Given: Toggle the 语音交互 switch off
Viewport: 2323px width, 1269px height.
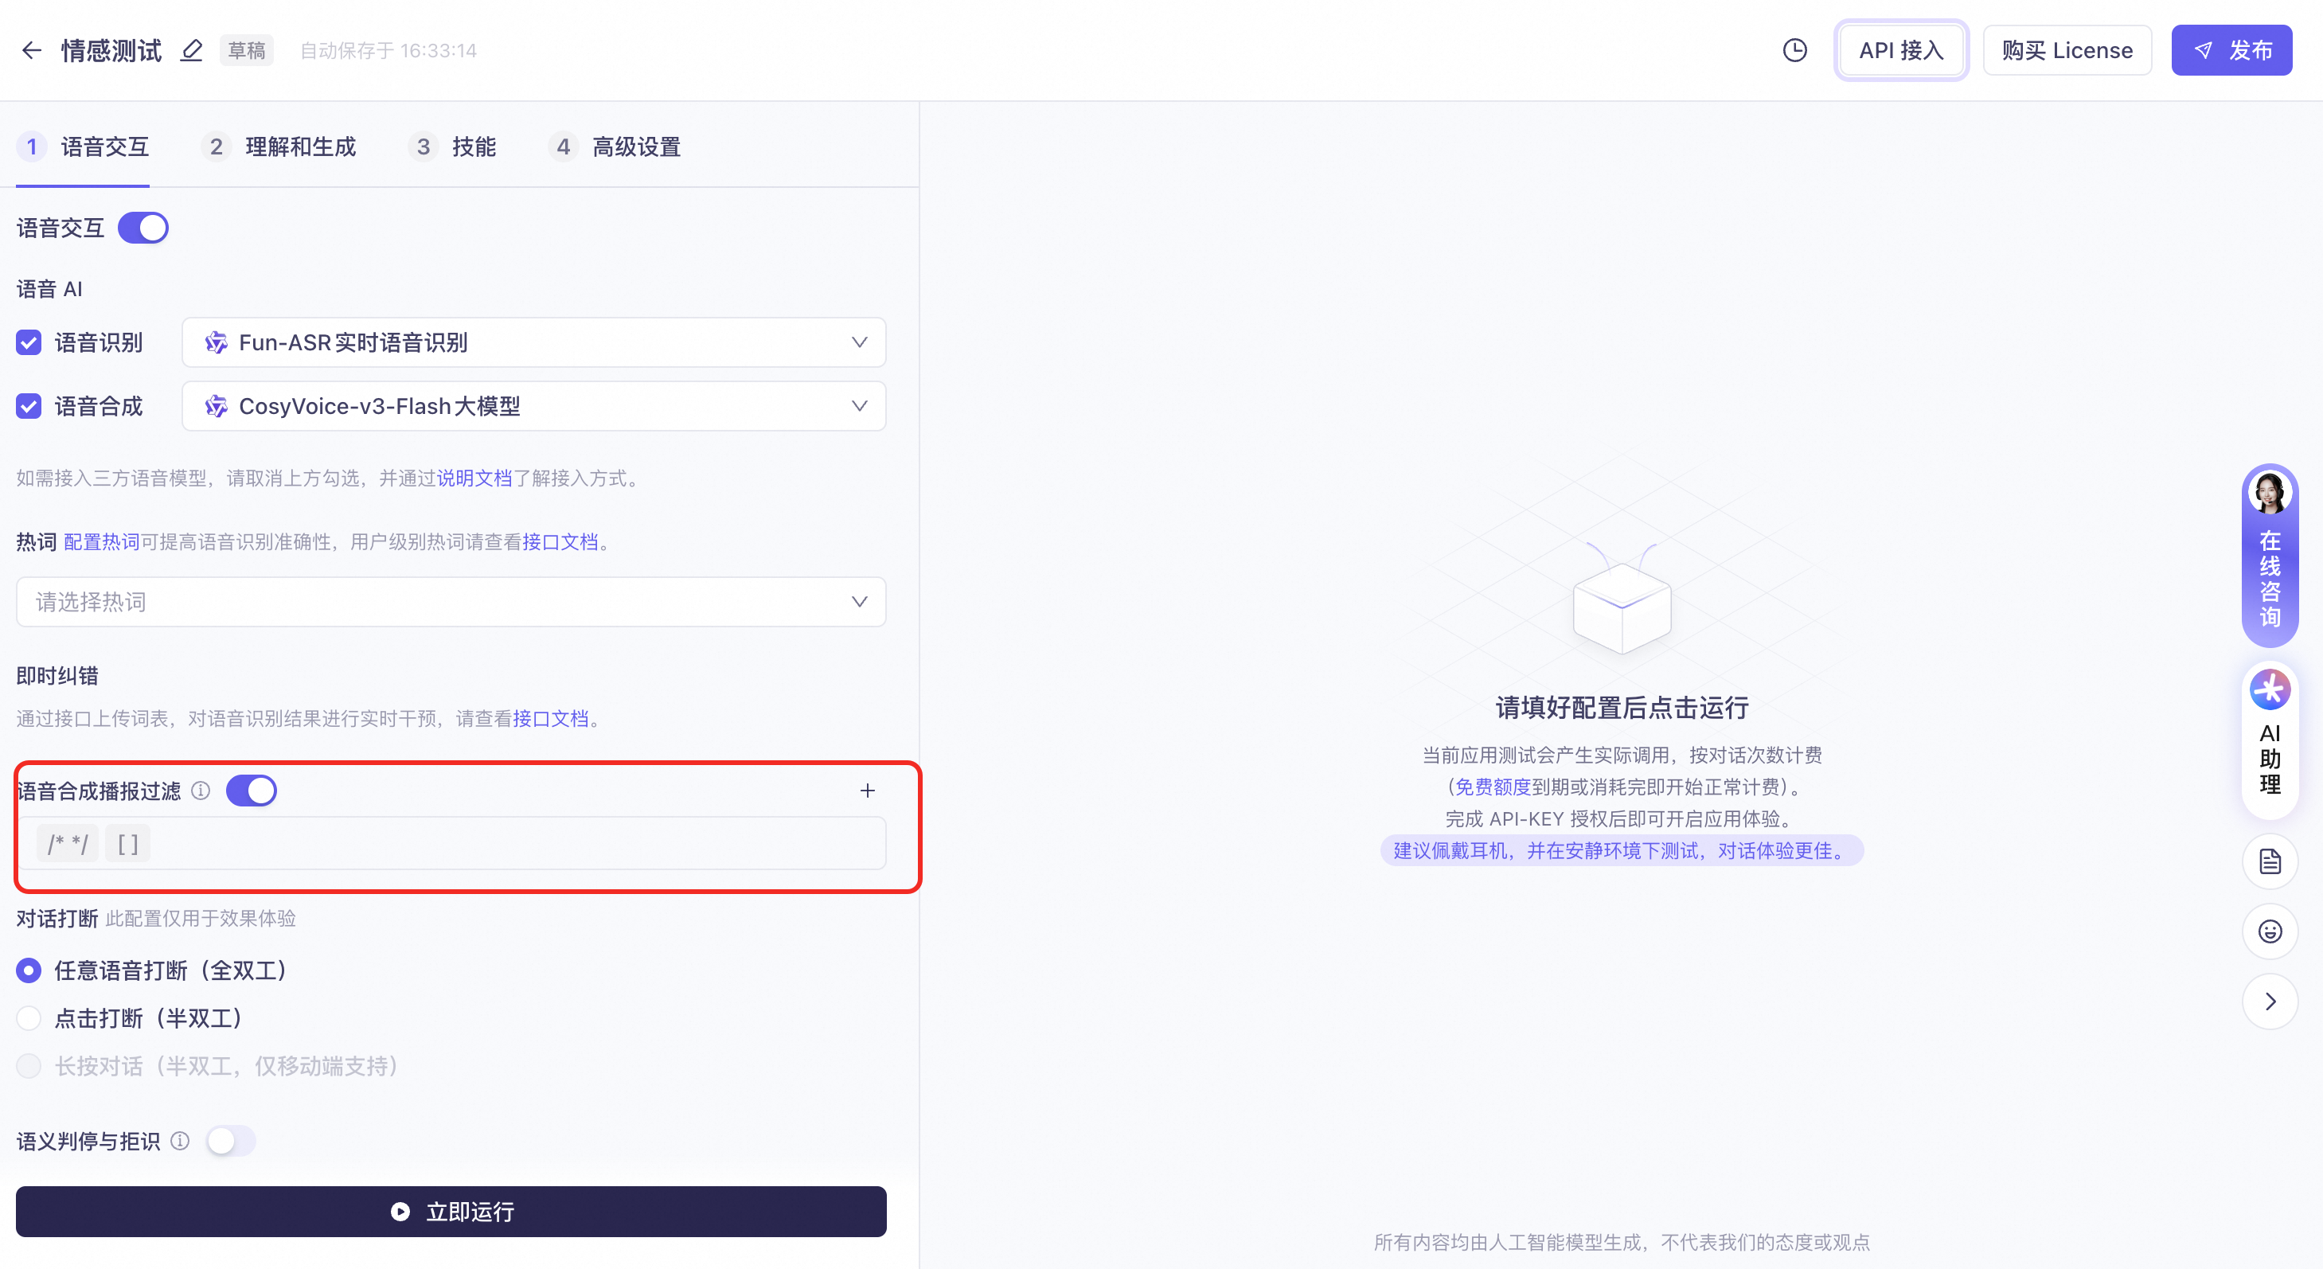Looking at the screenshot, I should tap(143, 228).
